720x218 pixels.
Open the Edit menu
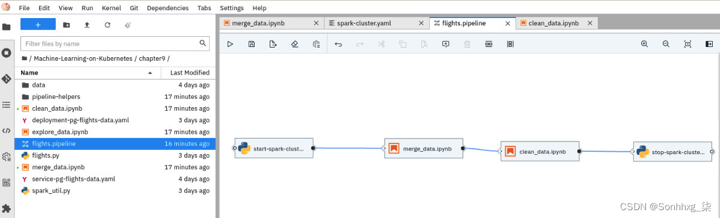(45, 8)
